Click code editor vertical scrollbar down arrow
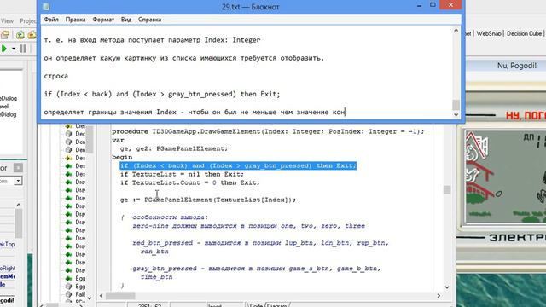 [x=447, y=287]
